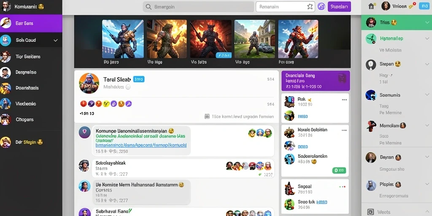The image size is (432, 216).
Task: Toggle the green button in Soboeroolontiön card
Action: [x=339, y=170]
